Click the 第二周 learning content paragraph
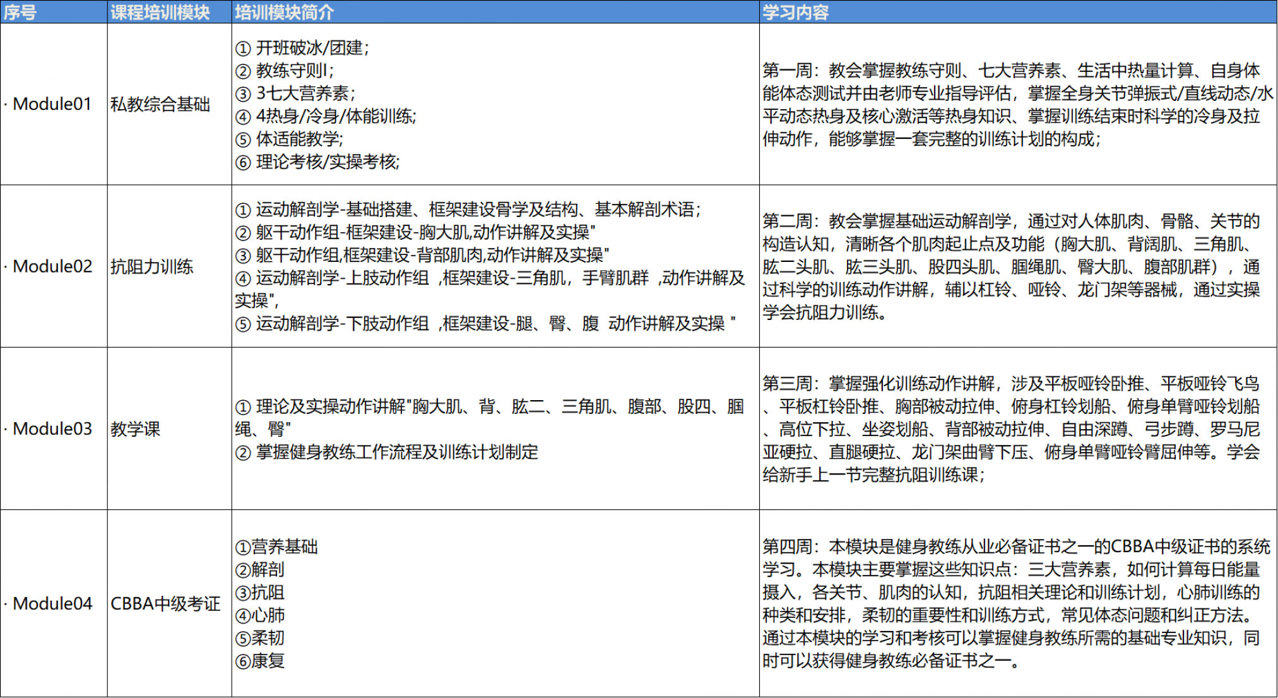 [x=1011, y=266]
